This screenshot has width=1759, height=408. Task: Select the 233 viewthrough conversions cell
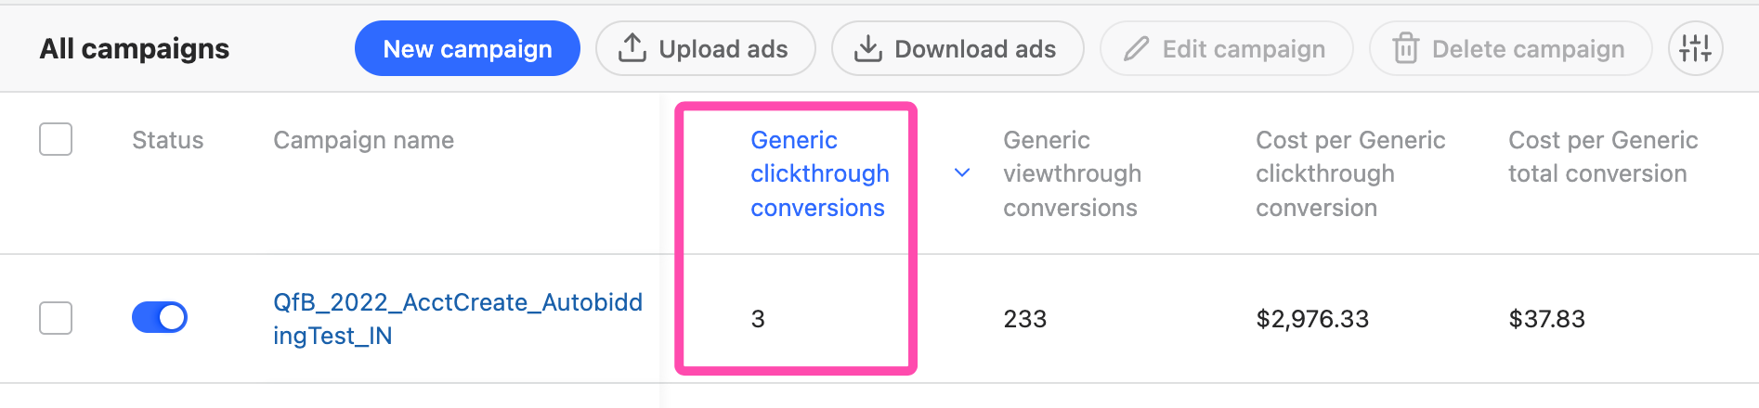(1024, 319)
